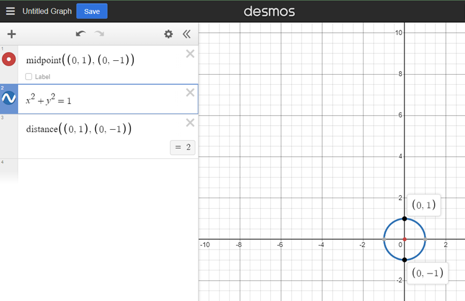Edit the distance expression field
The width and height of the screenshot is (465, 301).
pos(79,129)
